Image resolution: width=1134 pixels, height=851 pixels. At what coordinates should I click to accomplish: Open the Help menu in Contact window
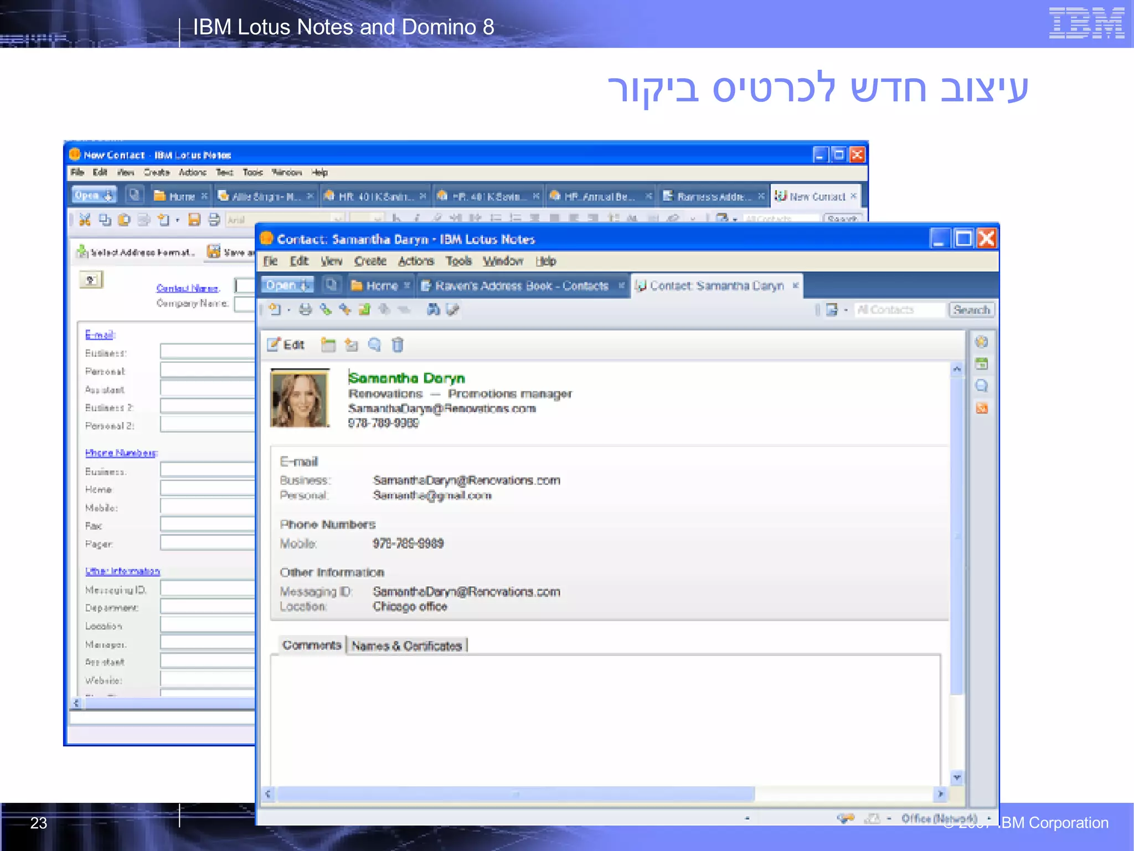click(x=546, y=261)
